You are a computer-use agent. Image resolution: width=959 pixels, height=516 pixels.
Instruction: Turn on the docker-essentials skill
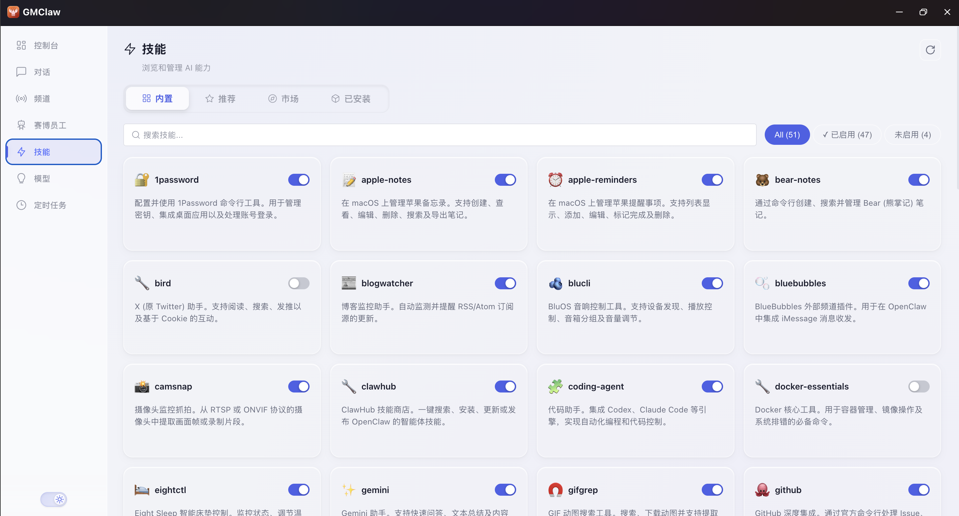point(918,387)
